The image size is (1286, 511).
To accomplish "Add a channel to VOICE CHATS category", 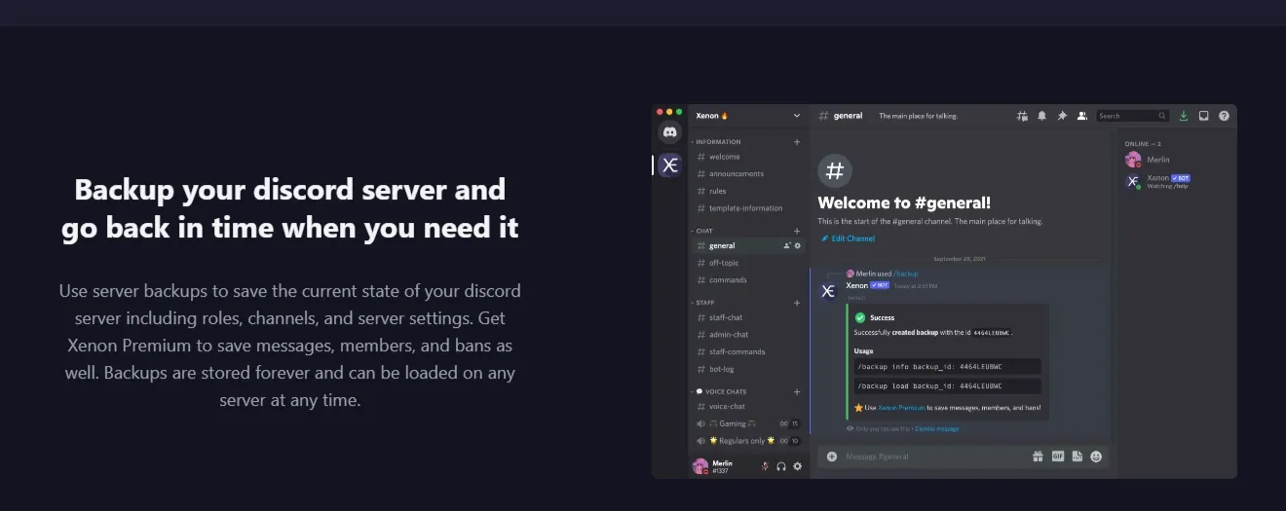I will pos(797,391).
